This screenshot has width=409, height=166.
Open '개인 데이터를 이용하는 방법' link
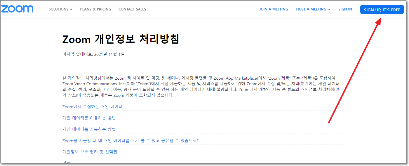(x=89, y=118)
